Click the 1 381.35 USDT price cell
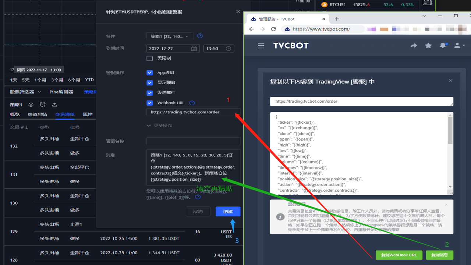 (164, 239)
